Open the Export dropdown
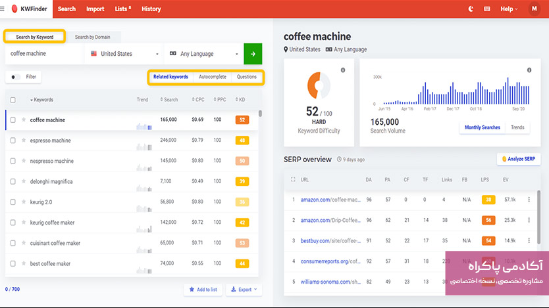 point(244,290)
